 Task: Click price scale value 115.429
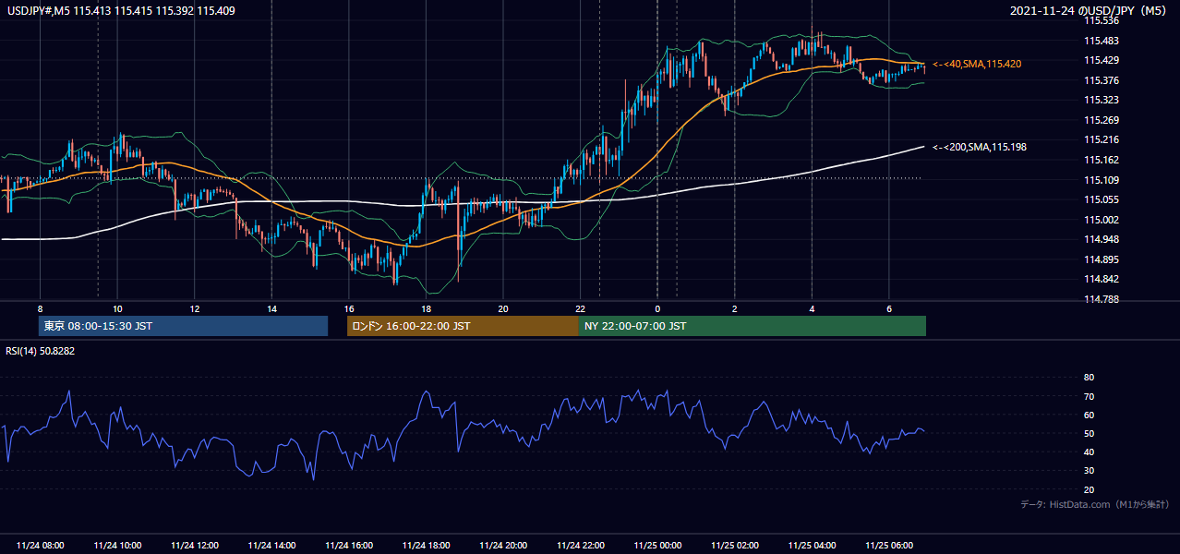[1101, 60]
